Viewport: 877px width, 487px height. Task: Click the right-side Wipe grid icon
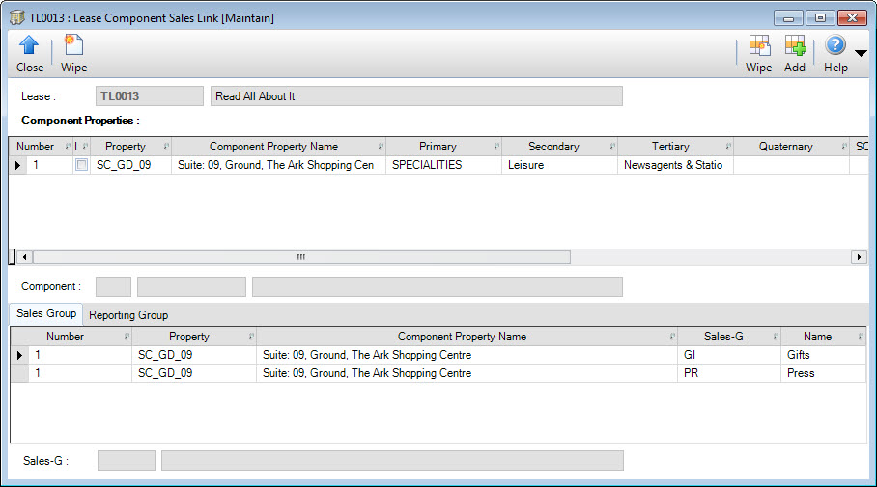(759, 45)
